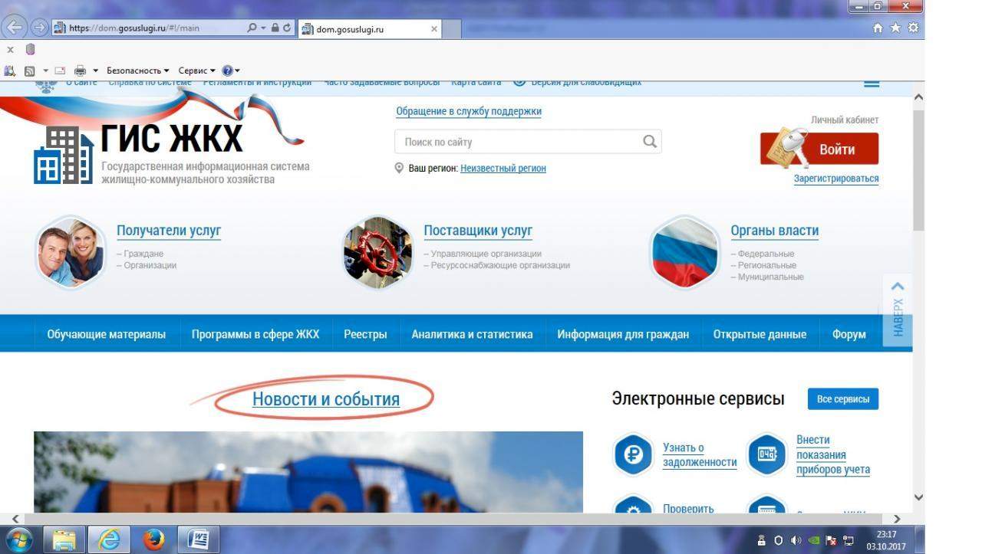982x554 pixels.
Task: Open the Форум menu item
Action: (x=849, y=334)
